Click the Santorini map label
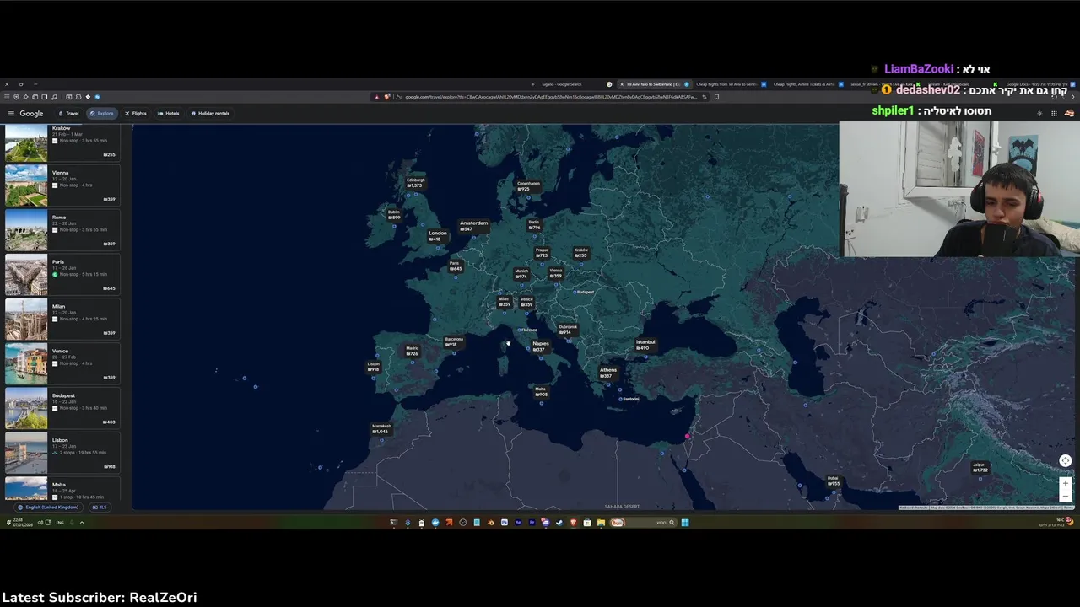1080x607 pixels. pyautogui.click(x=629, y=399)
